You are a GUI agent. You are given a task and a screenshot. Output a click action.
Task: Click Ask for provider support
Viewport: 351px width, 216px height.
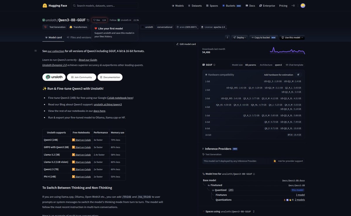click(x=288, y=161)
